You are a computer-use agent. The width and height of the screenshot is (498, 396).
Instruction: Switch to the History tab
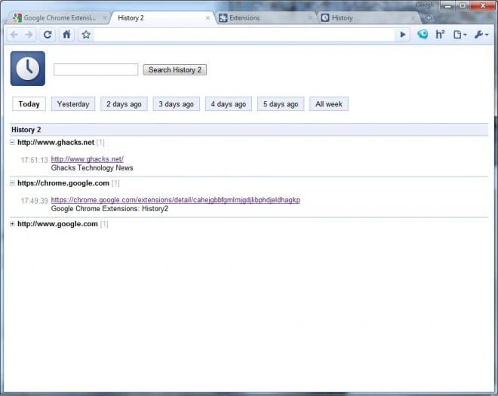pos(368,18)
